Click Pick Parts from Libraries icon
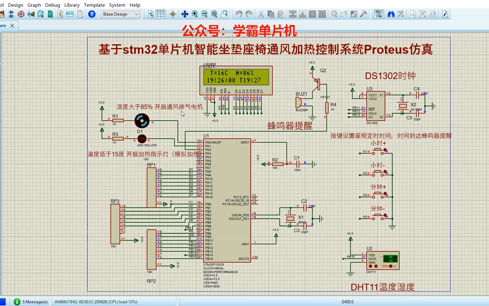The height and width of the screenshot is (306, 489). (334, 14)
